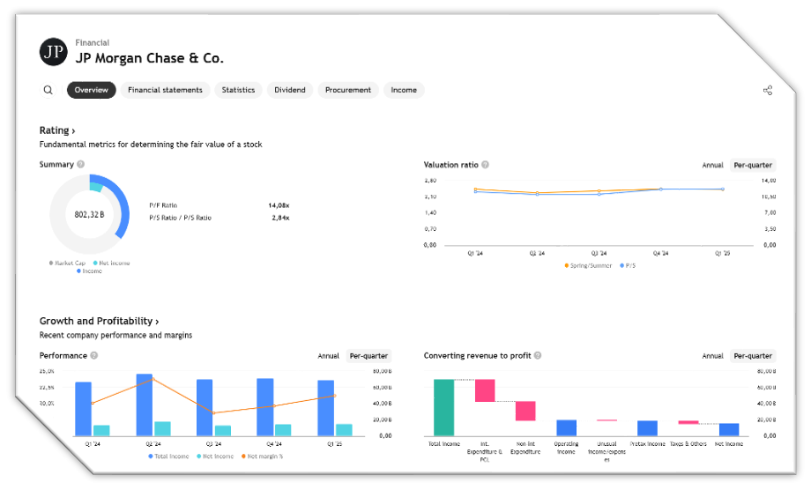Image resolution: width=811 pixels, height=490 pixels.
Task: Toggle Income legend under Summary donut
Action: click(90, 271)
